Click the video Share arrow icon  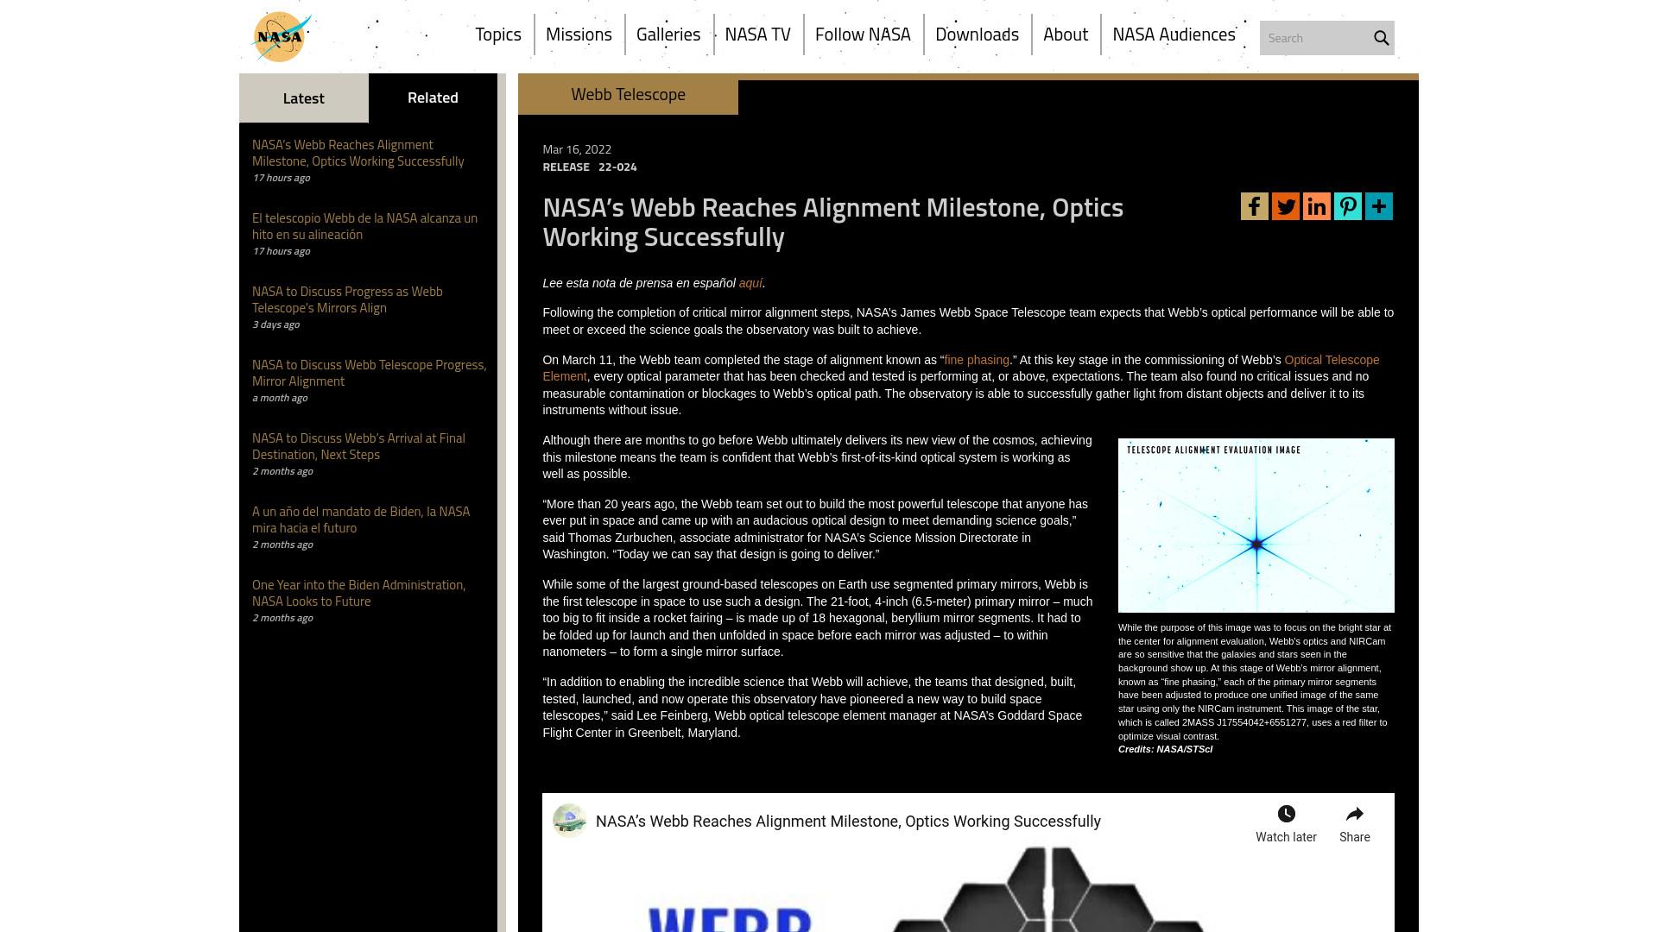pyautogui.click(x=1355, y=814)
